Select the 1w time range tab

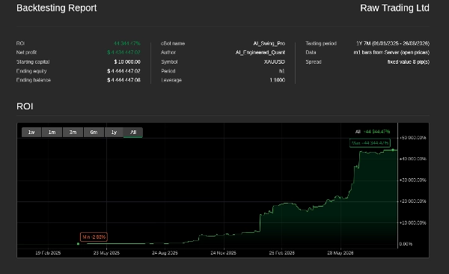[x=31, y=132]
